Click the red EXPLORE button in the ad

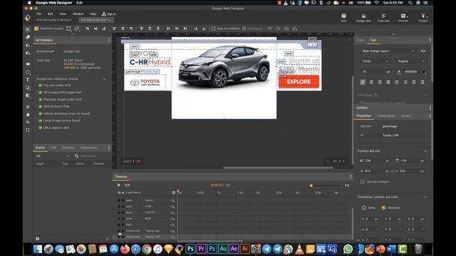click(x=299, y=82)
